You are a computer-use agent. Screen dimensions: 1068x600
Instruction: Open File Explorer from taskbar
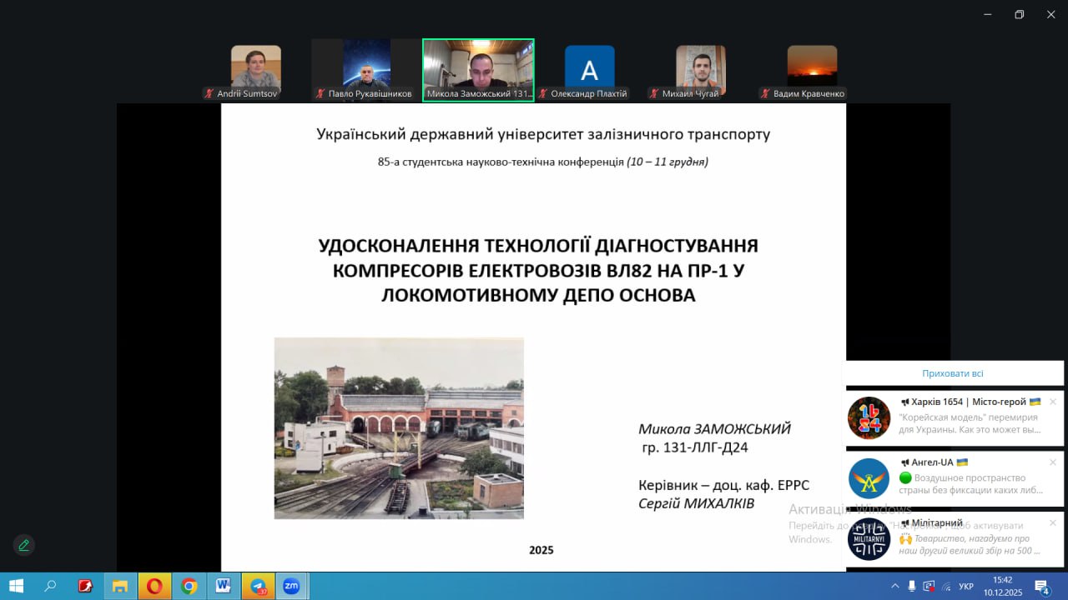120,586
